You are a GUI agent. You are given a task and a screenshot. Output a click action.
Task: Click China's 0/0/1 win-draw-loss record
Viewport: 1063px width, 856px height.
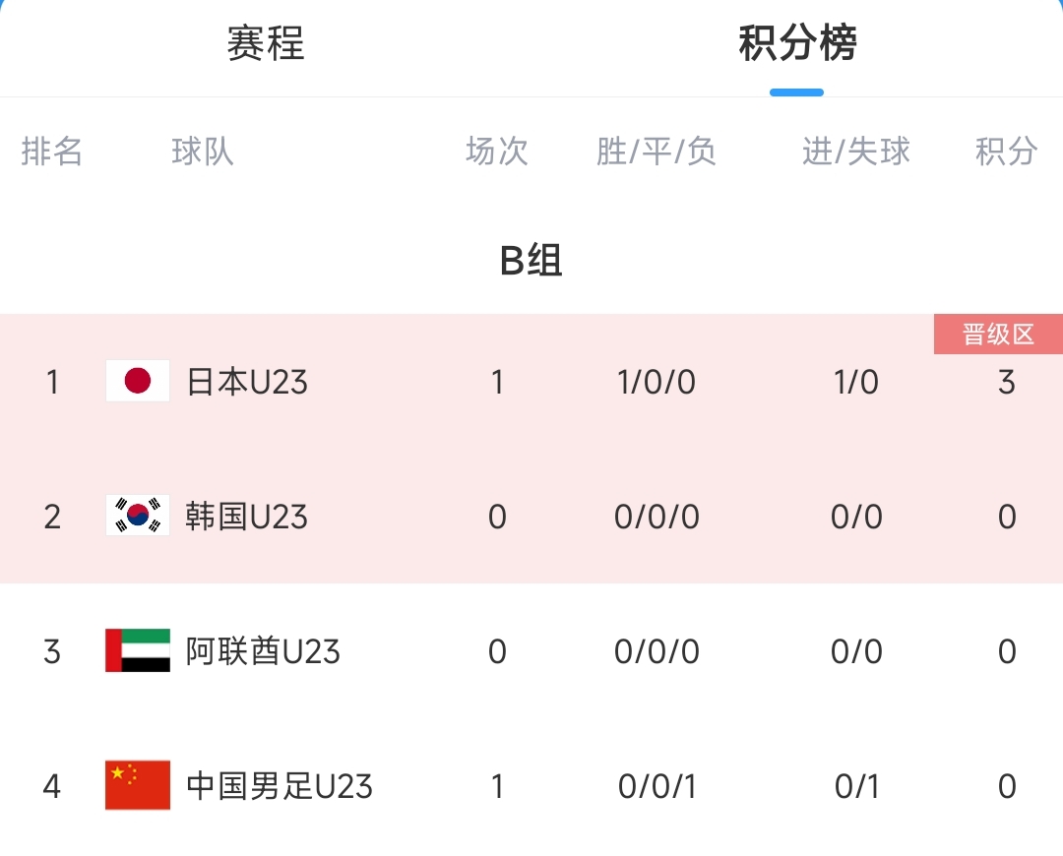(x=657, y=786)
